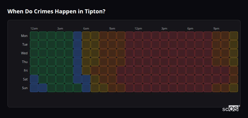Image resolution: width=248 pixels, height=118 pixels.
Task: Click the Wed row label
Action: [x=24, y=53]
